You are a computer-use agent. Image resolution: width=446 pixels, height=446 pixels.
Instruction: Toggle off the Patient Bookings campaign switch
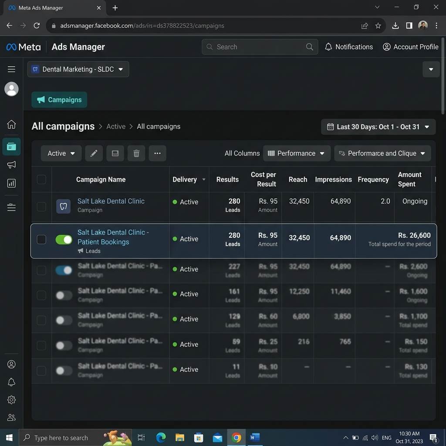pos(64,240)
